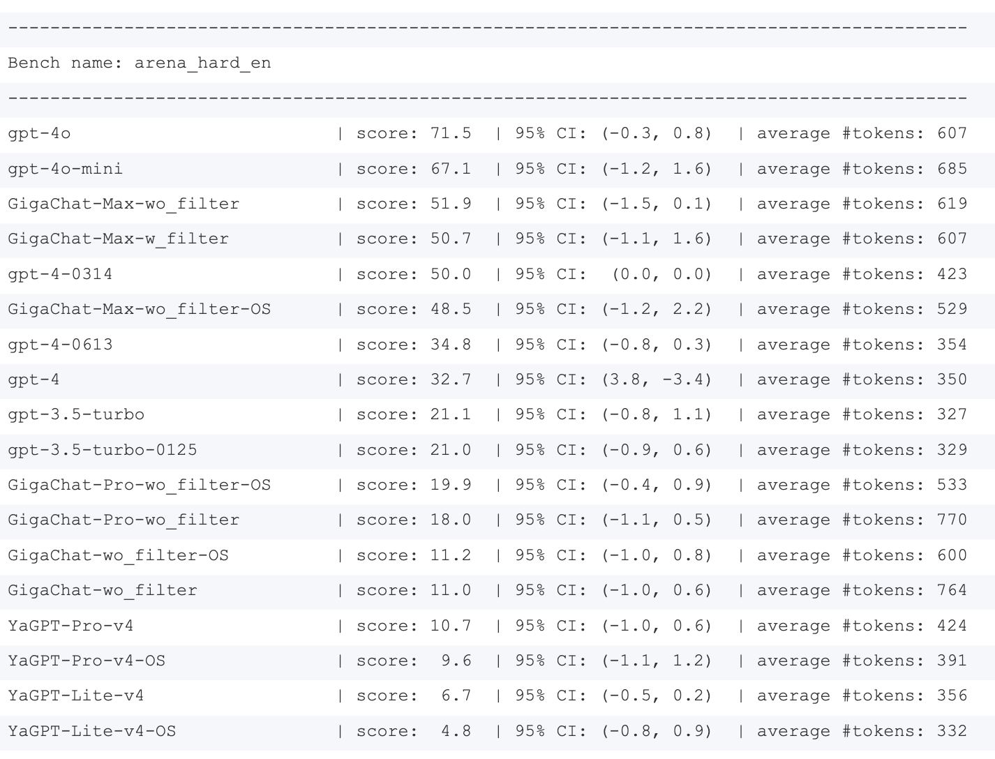
Task: Select GigaChat-Max-wo_filter-OS model name
Action: (140, 309)
